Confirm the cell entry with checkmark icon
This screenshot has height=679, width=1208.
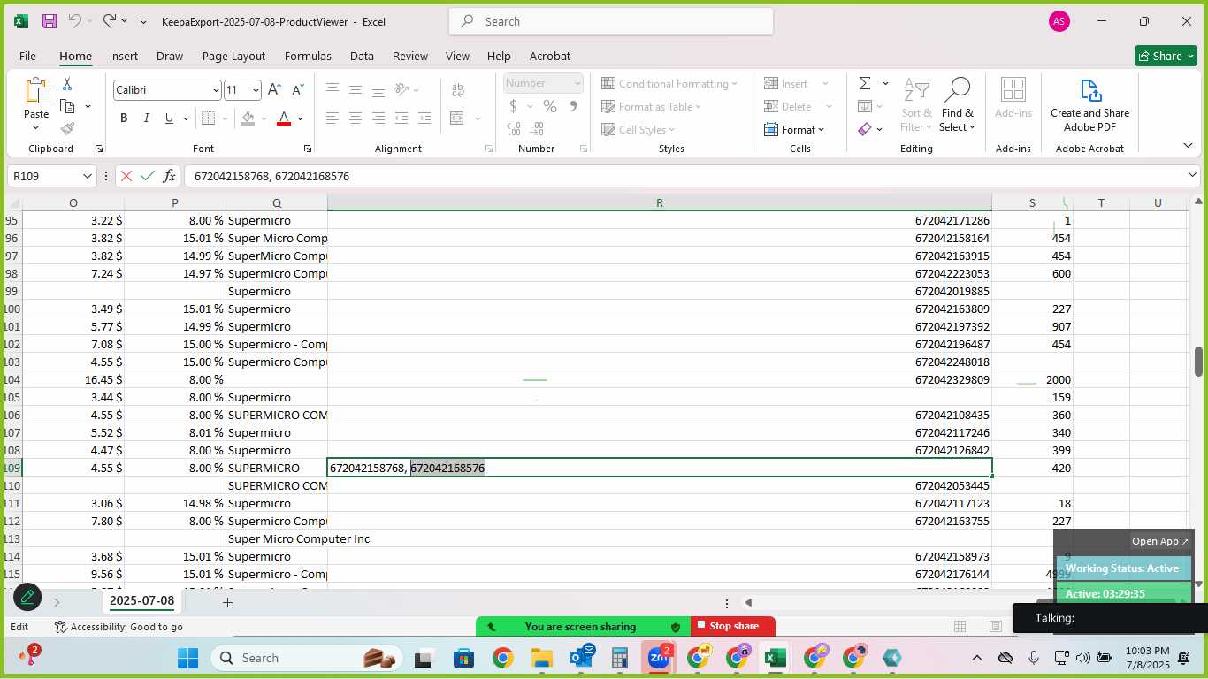pyautogui.click(x=148, y=176)
